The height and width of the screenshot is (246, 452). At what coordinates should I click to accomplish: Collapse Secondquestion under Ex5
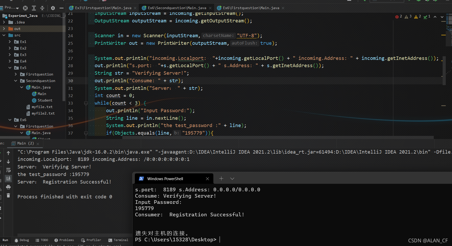[16, 81]
